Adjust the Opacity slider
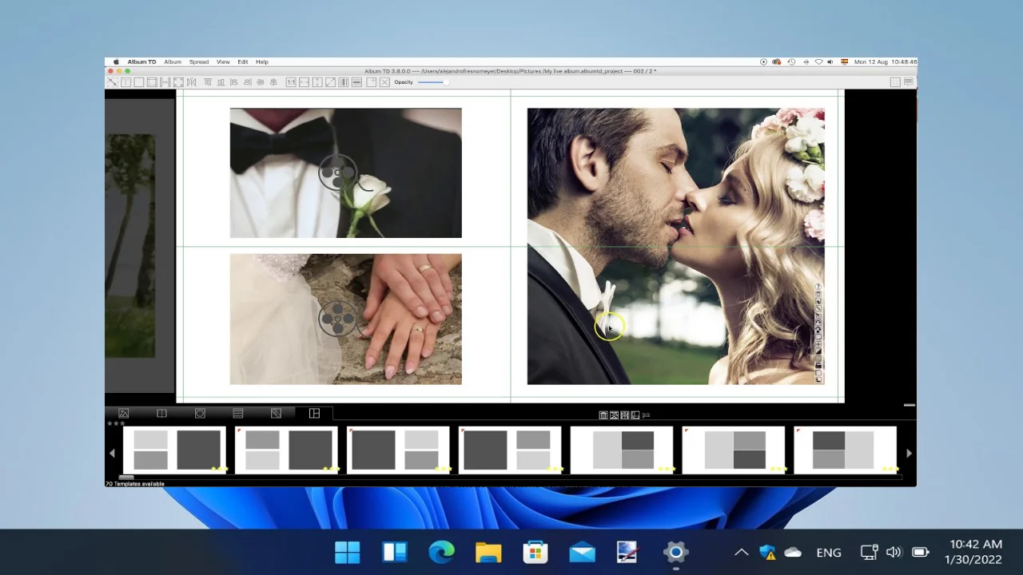Screen dimensions: 1023x575 coord(432,82)
